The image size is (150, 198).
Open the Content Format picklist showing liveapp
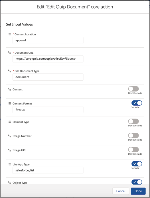point(48,110)
